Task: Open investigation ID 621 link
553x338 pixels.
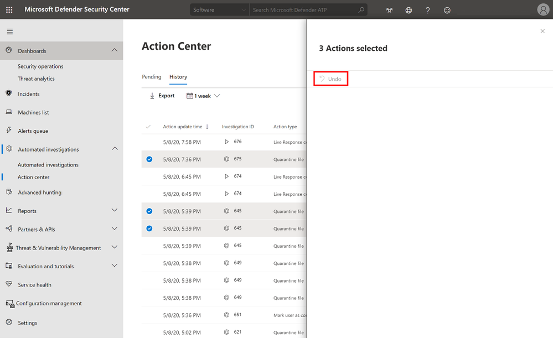Action: point(237,332)
